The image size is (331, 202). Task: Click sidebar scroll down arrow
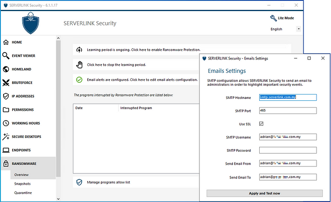click(x=58, y=199)
